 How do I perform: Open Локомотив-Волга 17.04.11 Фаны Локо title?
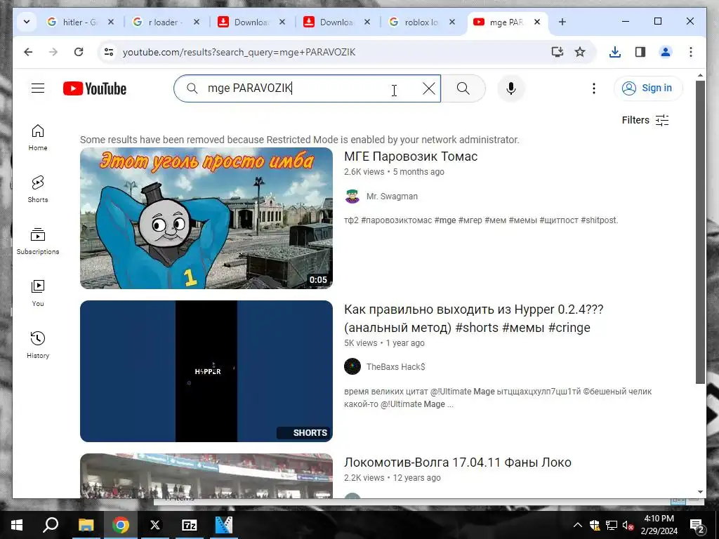458,463
